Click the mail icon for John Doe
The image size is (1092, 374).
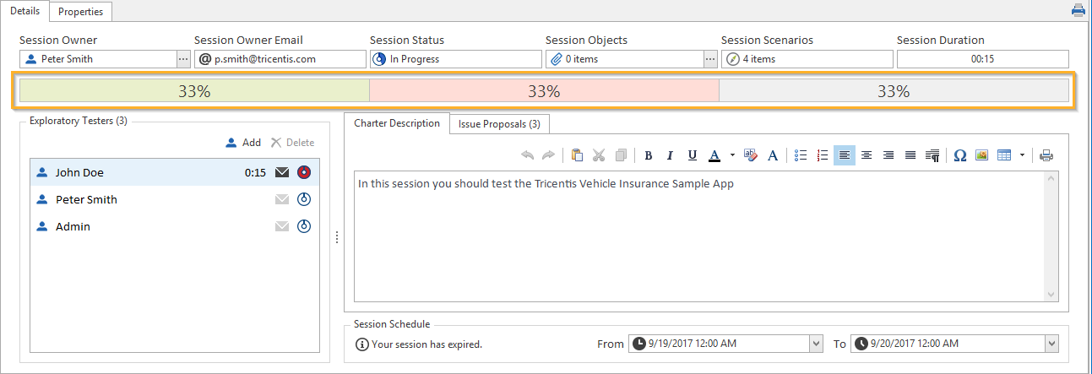pyautogui.click(x=282, y=173)
